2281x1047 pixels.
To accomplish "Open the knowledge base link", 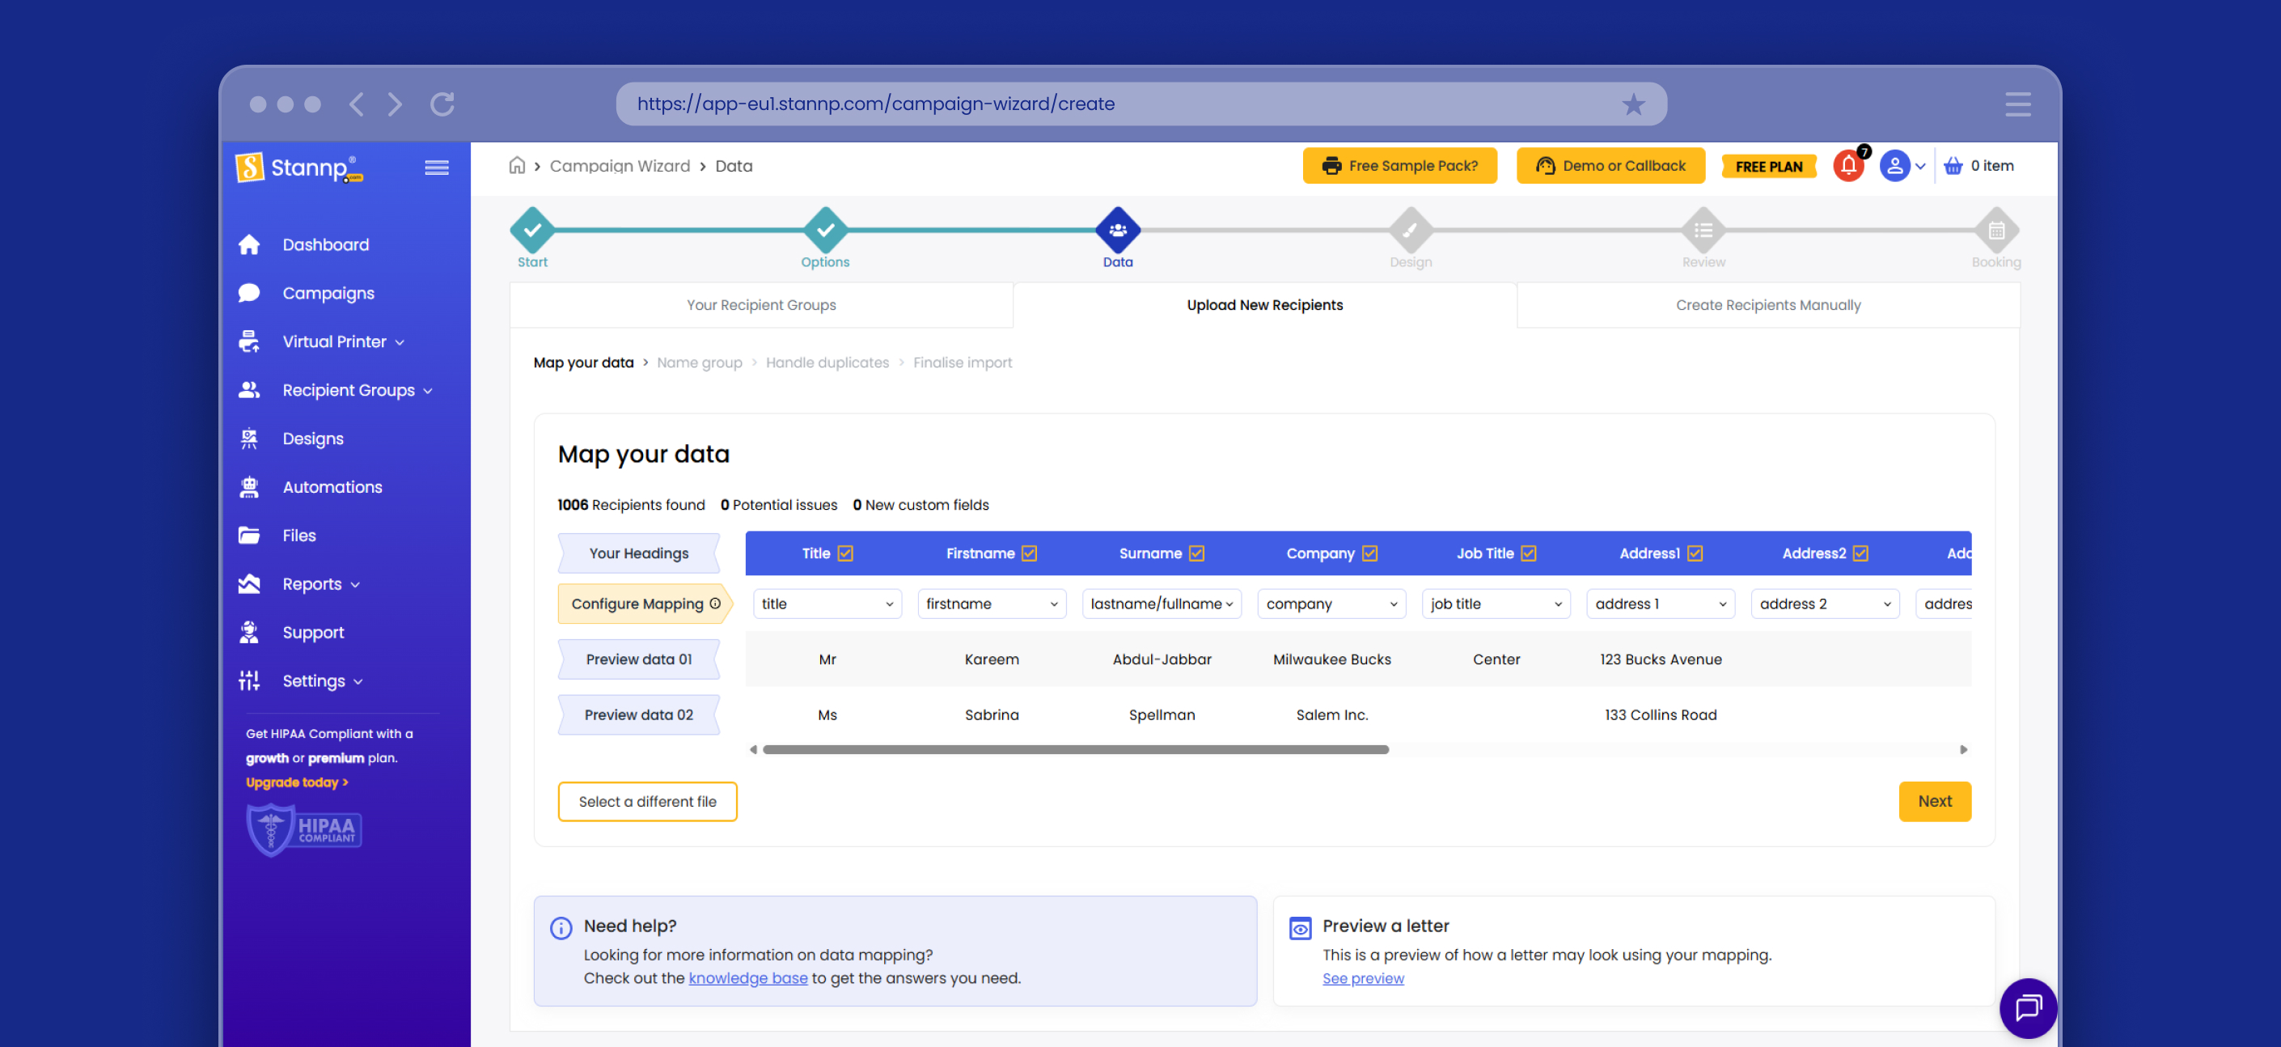I will point(747,978).
